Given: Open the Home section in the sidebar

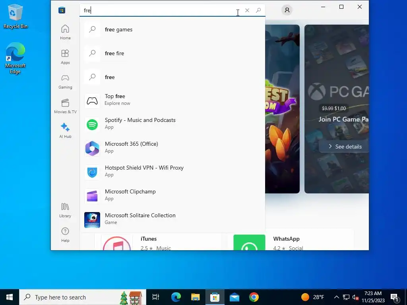Looking at the screenshot, I should pyautogui.click(x=65, y=32).
